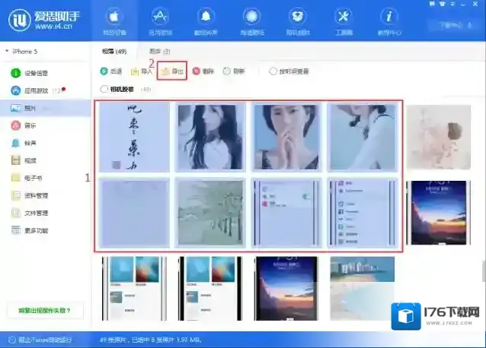Click the 删除 delete toolbar button

(203, 71)
